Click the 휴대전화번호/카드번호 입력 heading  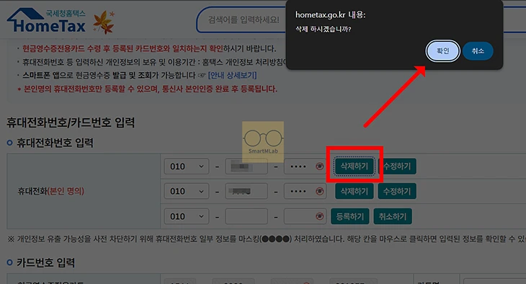[71, 123]
